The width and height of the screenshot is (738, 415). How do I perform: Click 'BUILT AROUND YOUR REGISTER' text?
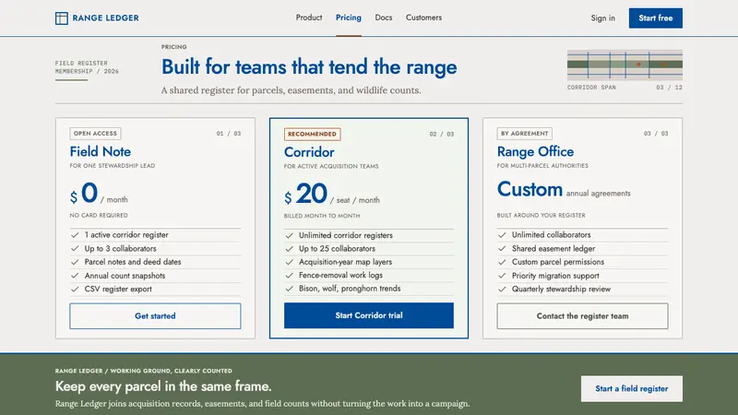(x=542, y=215)
